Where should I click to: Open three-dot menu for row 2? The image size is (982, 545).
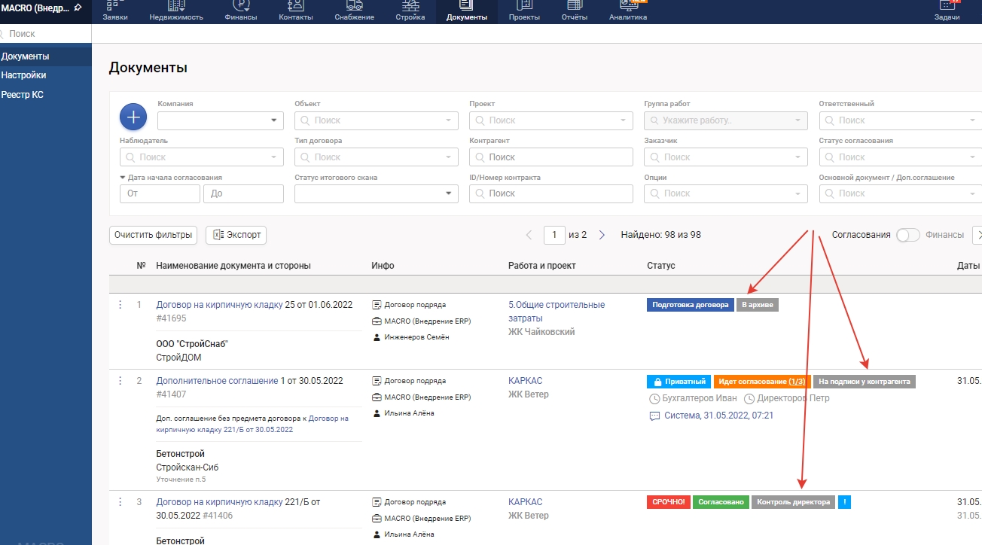click(119, 381)
